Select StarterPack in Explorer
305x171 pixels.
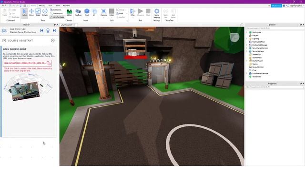(x=257, y=57)
